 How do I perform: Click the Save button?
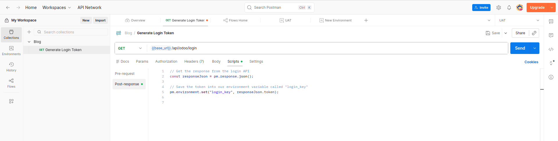[x=493, y=33]
